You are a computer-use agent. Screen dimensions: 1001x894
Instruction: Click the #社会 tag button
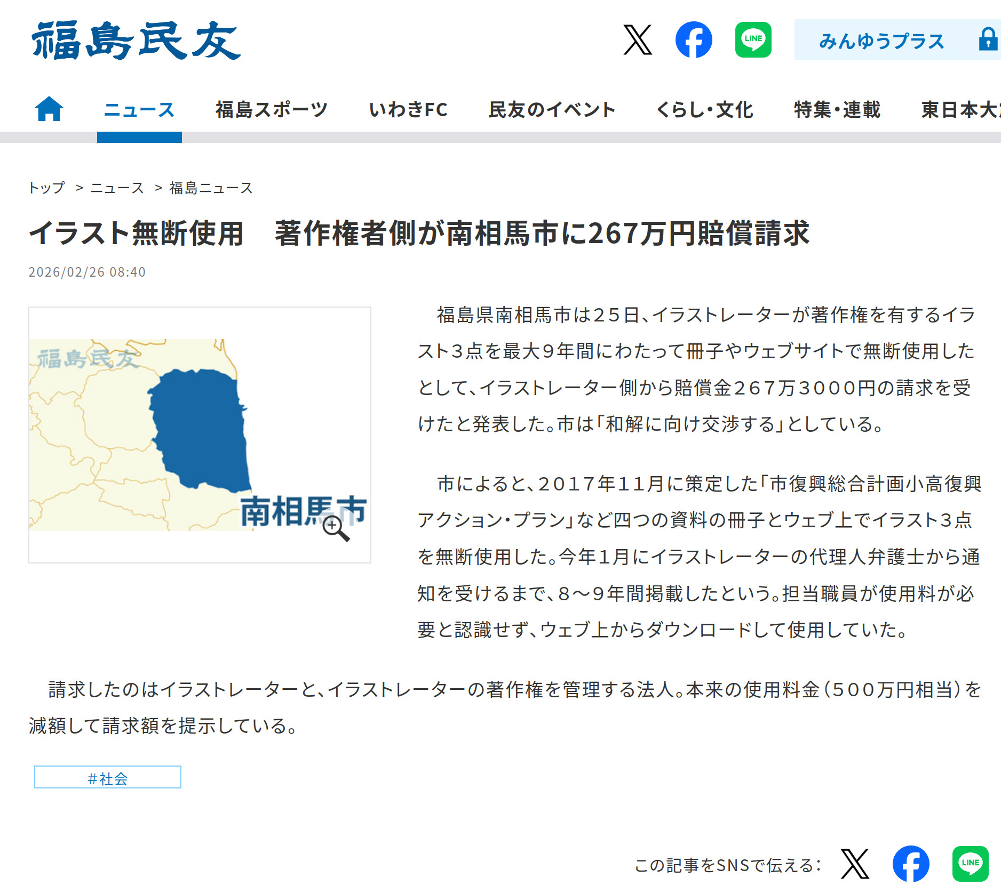(108, 777)
